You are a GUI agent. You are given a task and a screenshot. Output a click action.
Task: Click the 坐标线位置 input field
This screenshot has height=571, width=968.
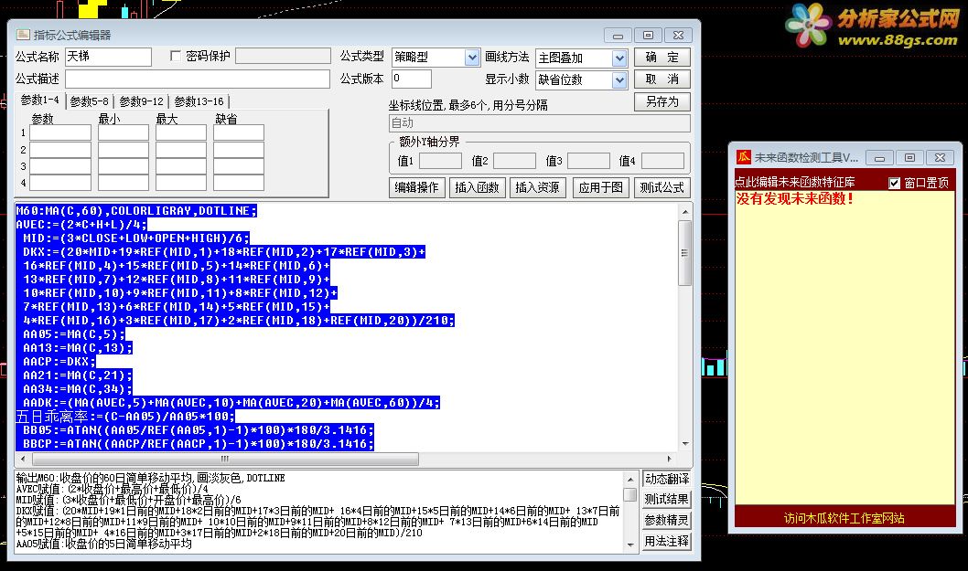coord(540,123)
